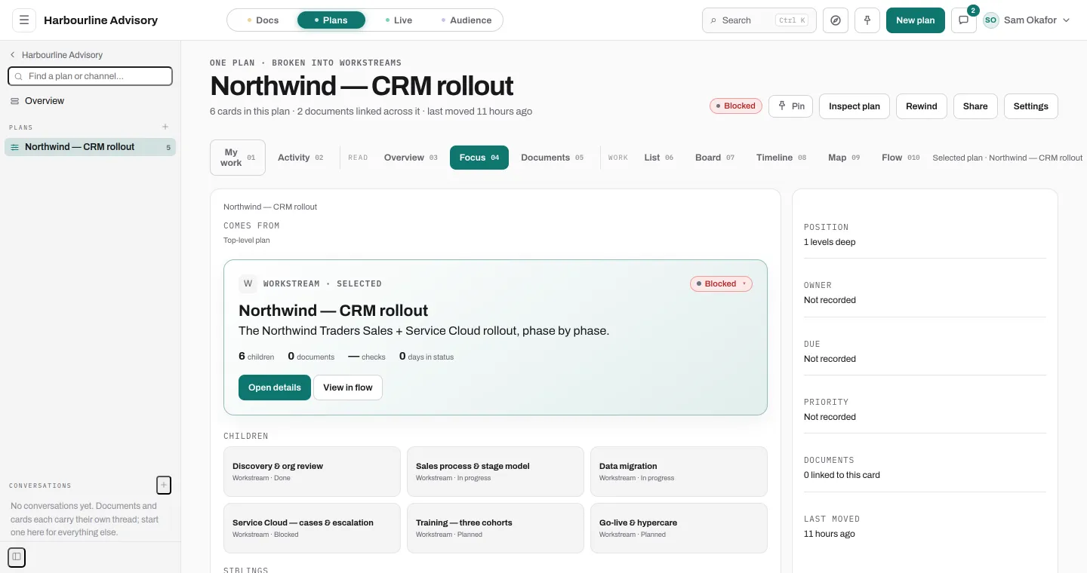Open the My work tab
This screenshot has width=1087, height=573.
tap(238, 158)
